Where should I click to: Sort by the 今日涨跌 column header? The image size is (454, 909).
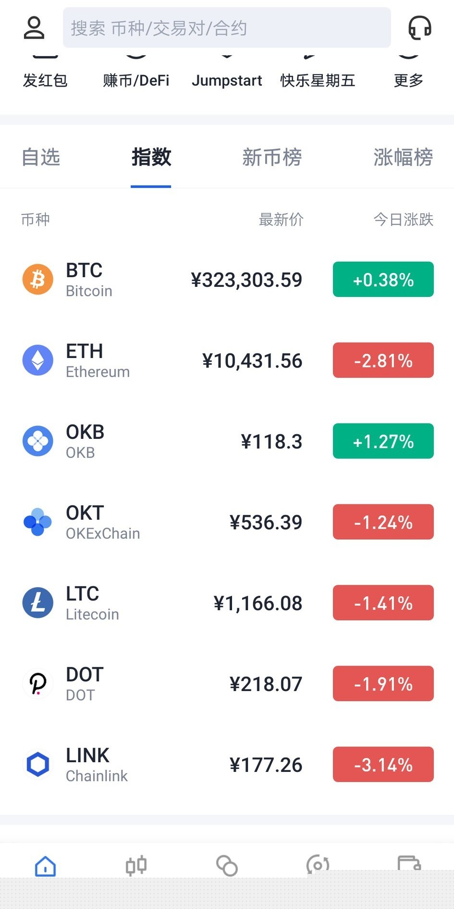coord(403,219)
